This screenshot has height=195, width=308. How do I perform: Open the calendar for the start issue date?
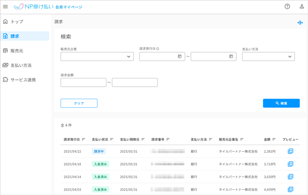click(180, 57)
